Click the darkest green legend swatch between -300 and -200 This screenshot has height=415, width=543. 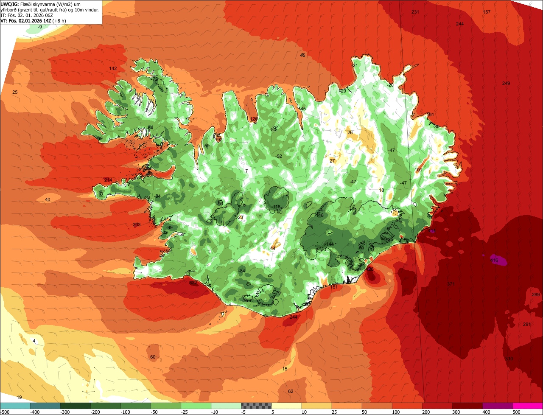(x=76, y=406)
